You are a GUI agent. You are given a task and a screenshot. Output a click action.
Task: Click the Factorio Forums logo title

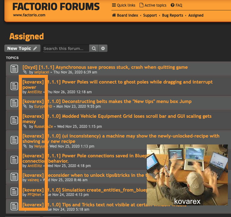point(56,7)
